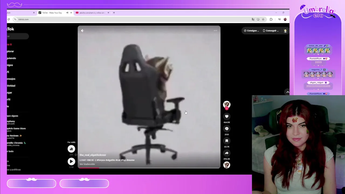
Task: Click the install app icon in address bar
Action: coord(258,19)
